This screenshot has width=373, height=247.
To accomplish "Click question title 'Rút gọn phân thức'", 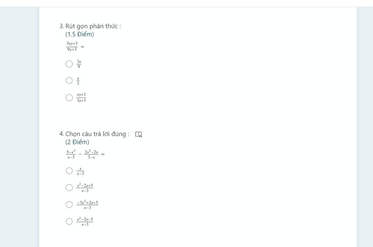I will click(93, 26).
